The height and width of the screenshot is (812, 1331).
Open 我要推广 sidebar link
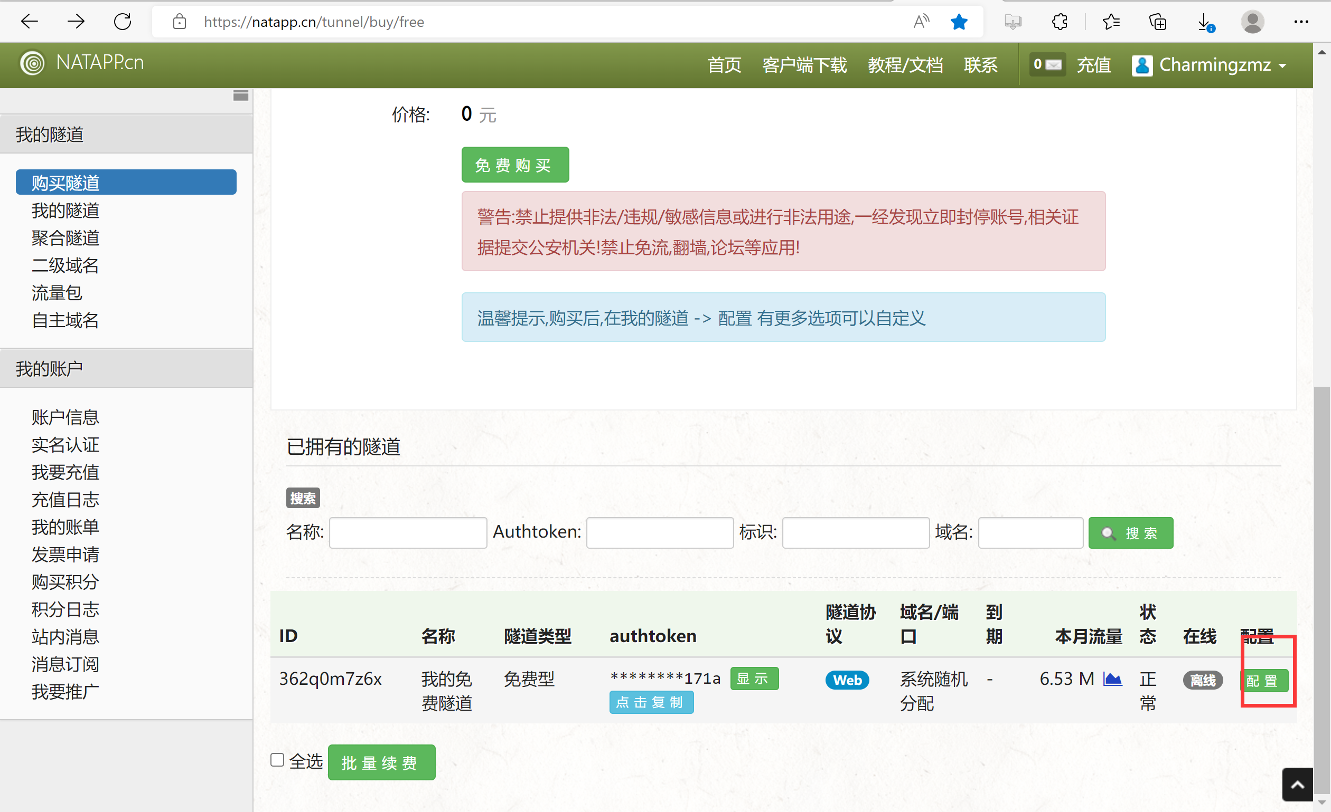coord(65,692)
